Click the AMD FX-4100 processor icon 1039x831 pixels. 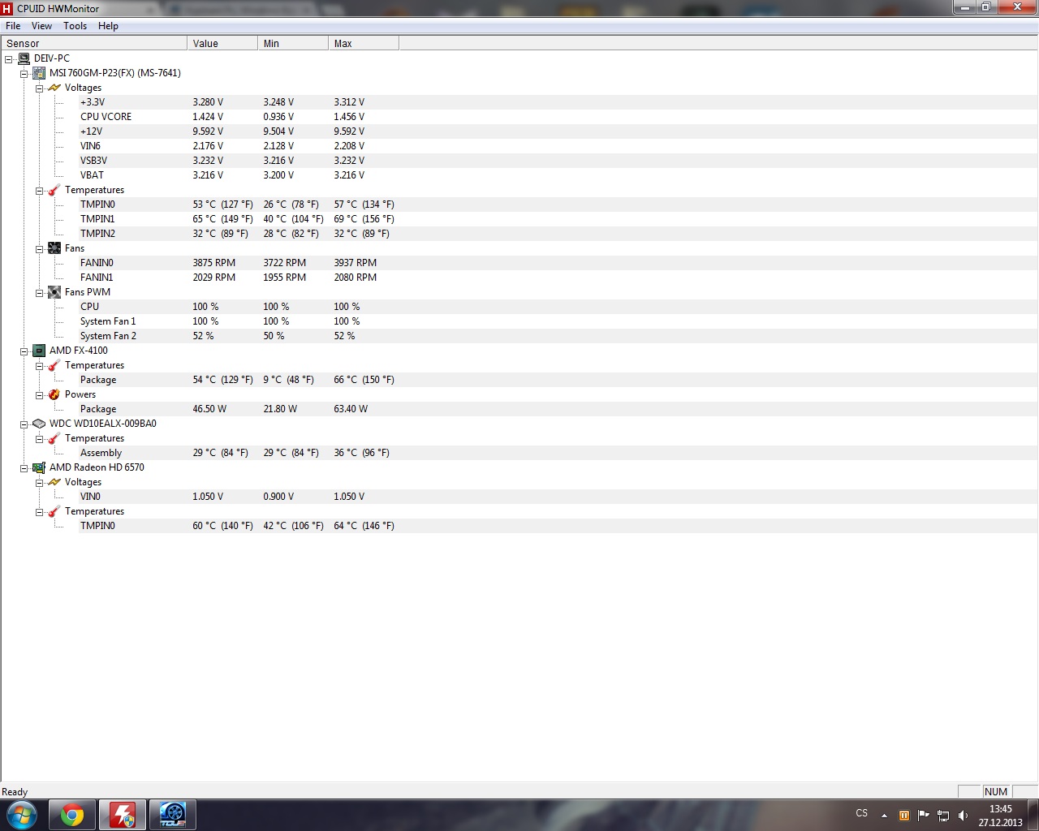[x=39, y=351]
